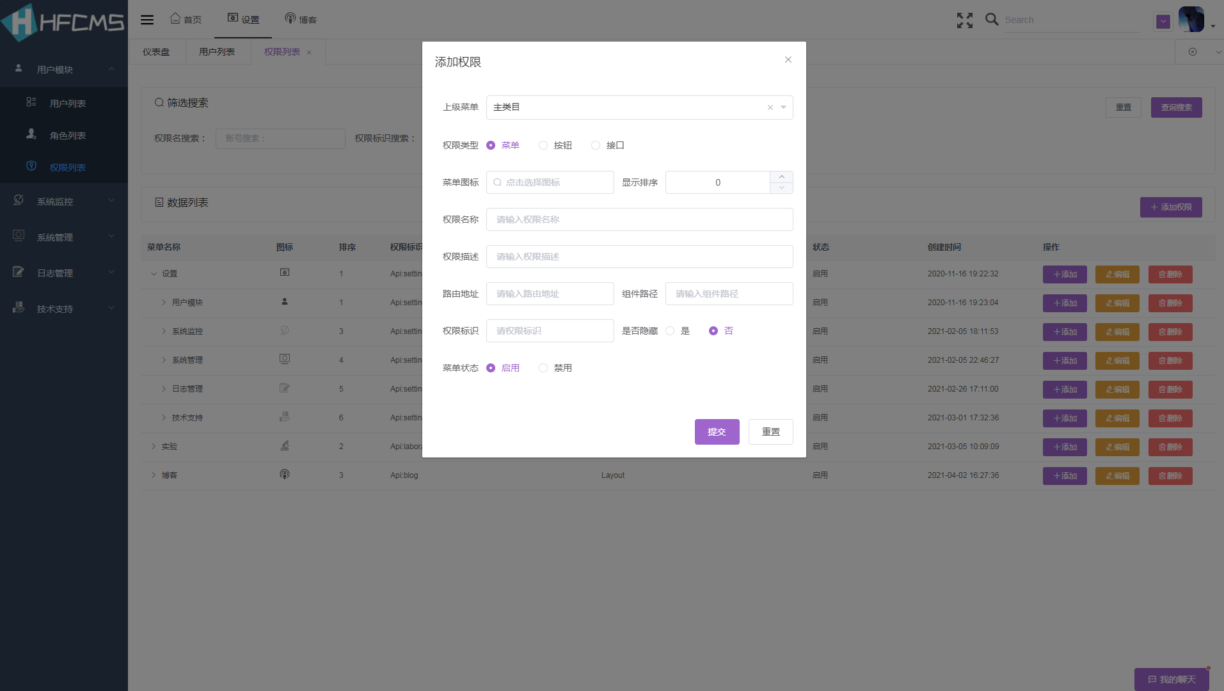
Task: Click the 路由地址 input field
Action: click(x=550, y=294)
